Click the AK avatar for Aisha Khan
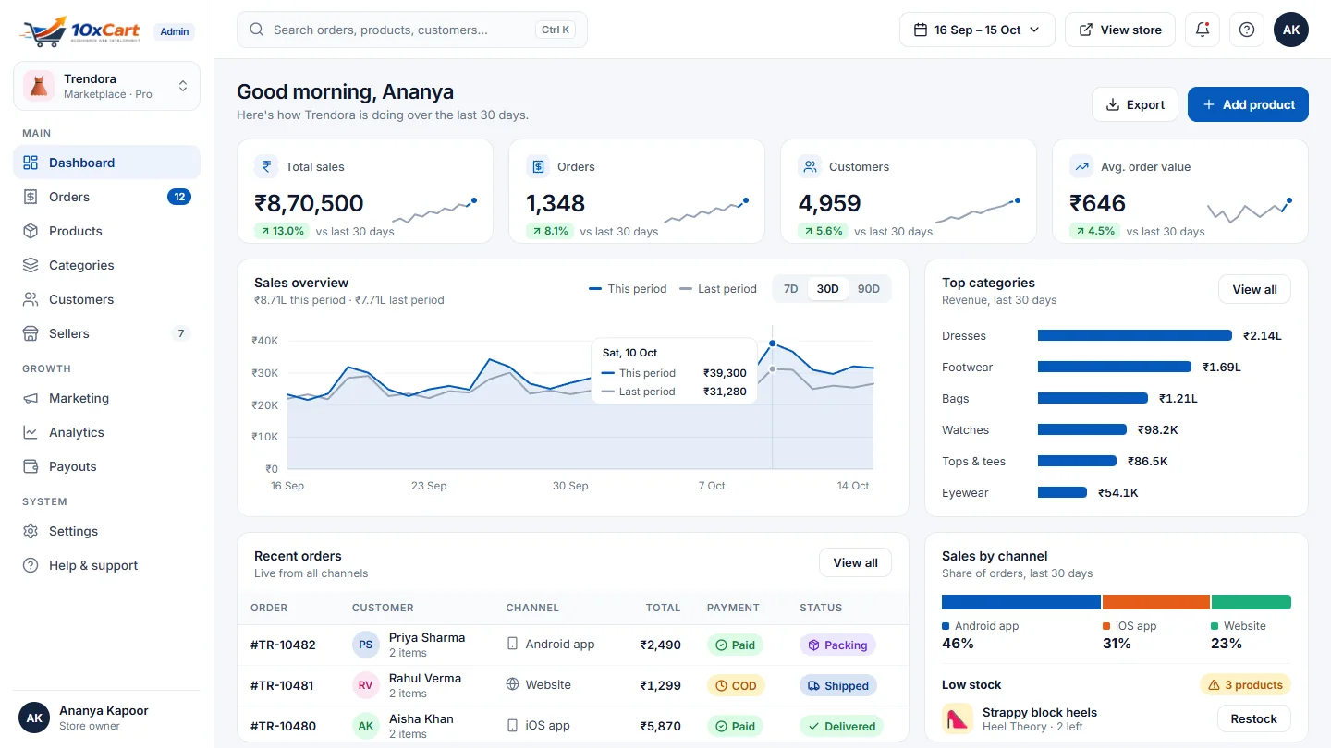The height and width of the screenshot is (748, 1331). tap(366, 726)
